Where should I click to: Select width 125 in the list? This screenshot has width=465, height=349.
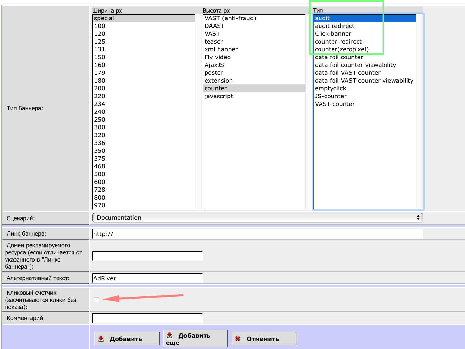[144, 42]
